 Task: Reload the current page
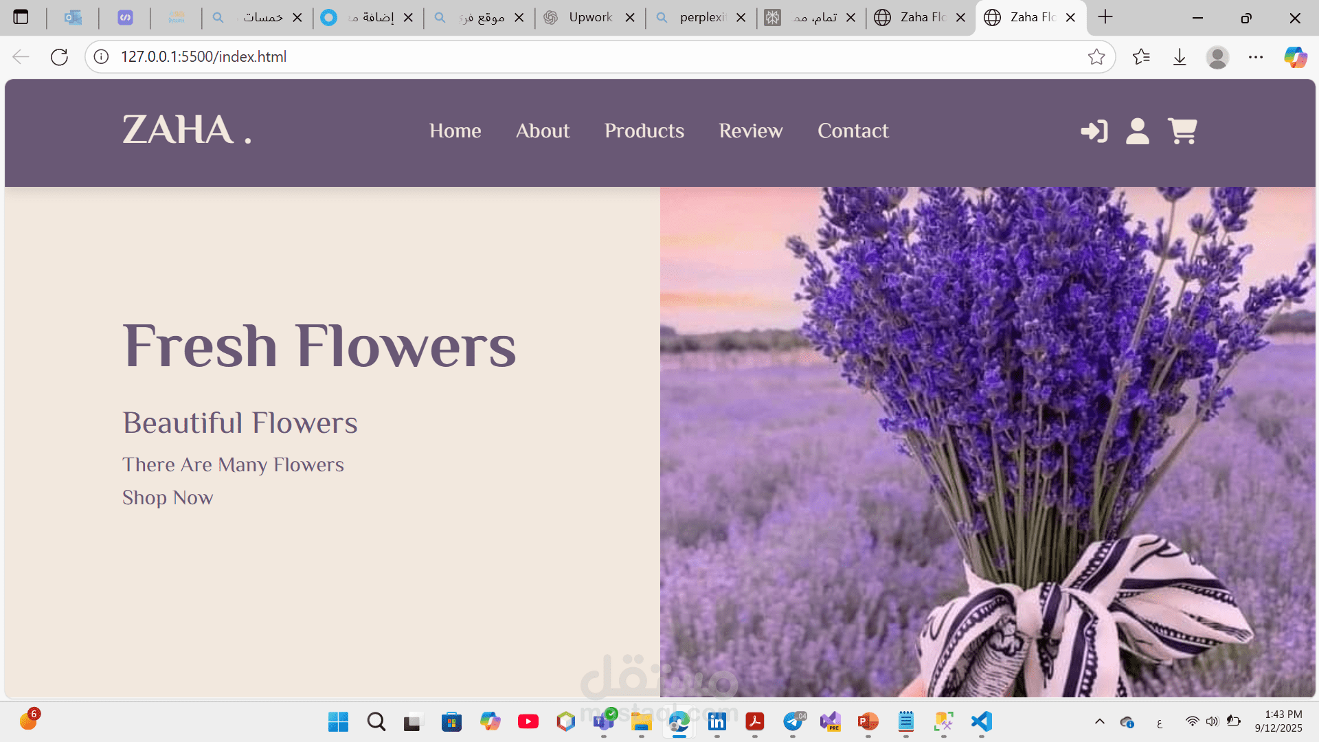tap(60, 56)
